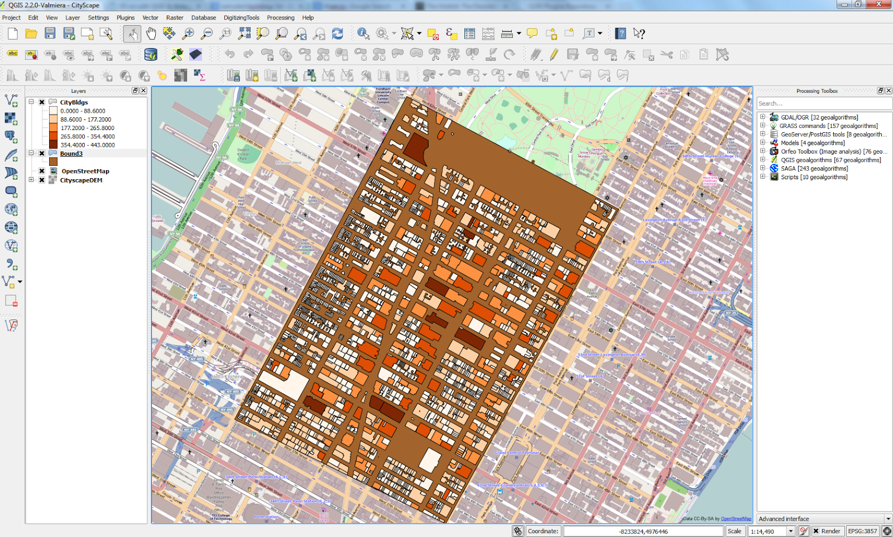Image resolution: width=893 pixels, height=537 pixels.
Task: Collapse the CityBldgs legend classes
Action: [31, 102]
